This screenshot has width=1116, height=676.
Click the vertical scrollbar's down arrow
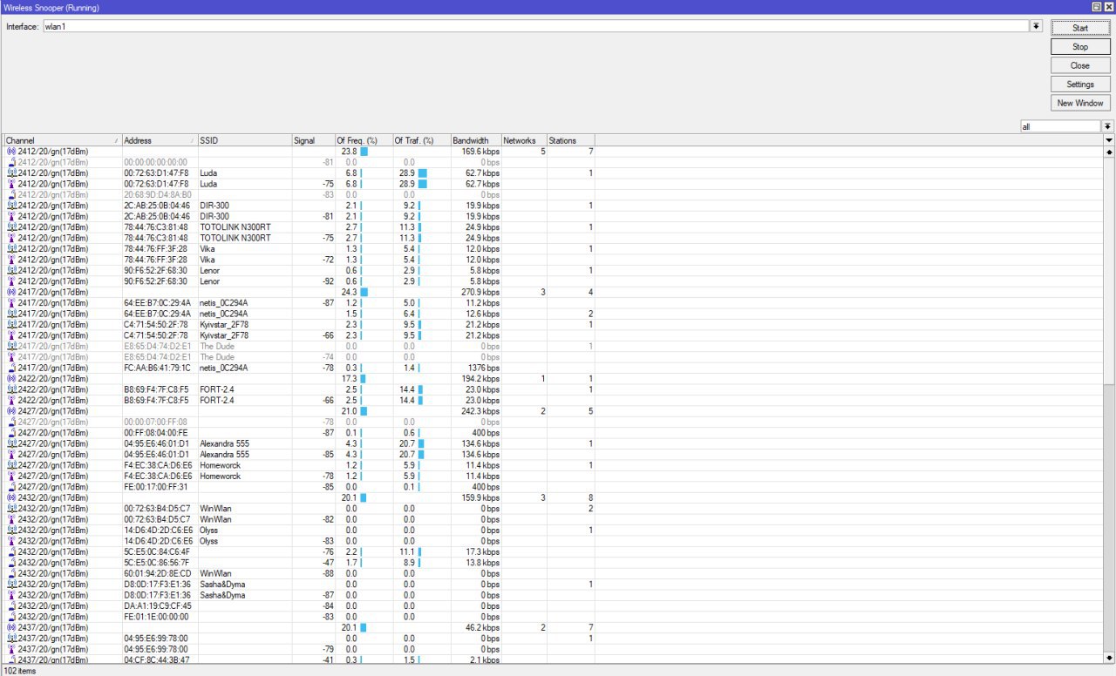(1109, 658)
